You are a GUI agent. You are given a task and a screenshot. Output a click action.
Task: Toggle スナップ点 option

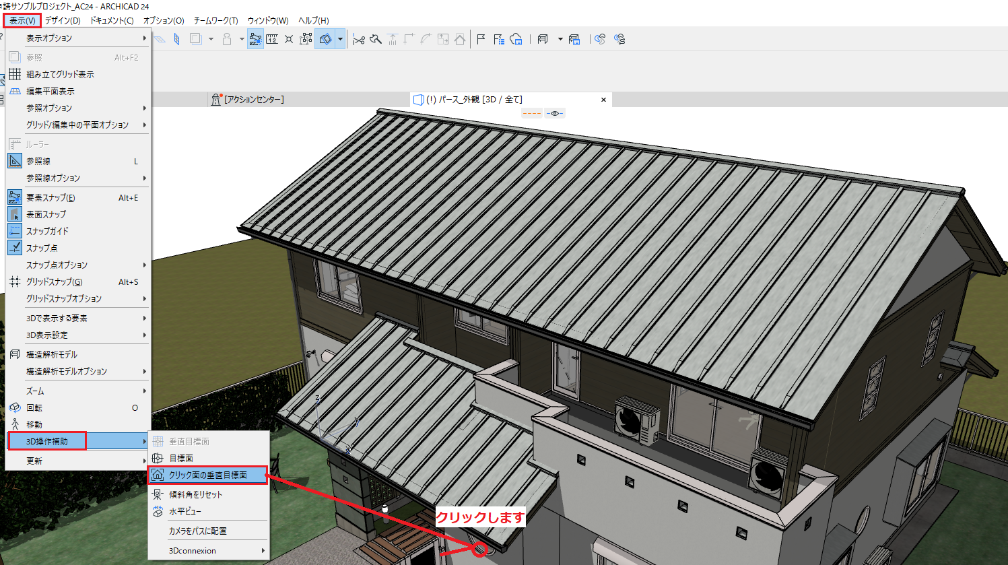tap(78, 248)
